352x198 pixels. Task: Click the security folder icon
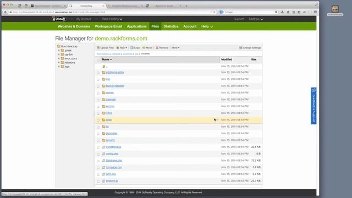click(x=104, y=140)
